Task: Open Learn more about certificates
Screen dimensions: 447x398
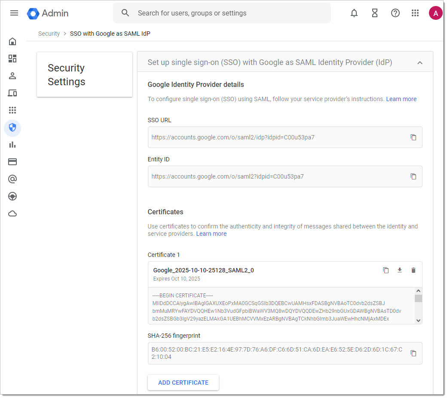Action: (x=211, y=234)
